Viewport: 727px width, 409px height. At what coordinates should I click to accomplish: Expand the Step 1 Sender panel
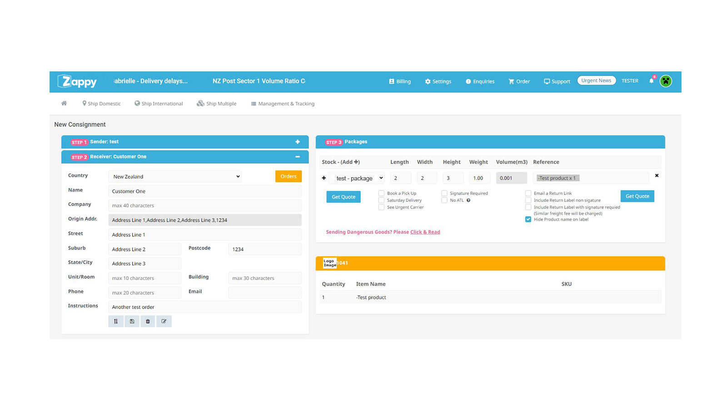click(x=298, y=142)
